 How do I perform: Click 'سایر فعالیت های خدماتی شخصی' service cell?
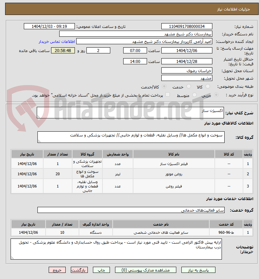point(161,232)
